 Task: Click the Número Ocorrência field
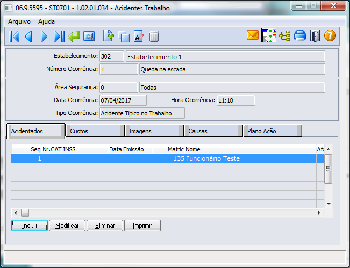(x=118, y=69)
